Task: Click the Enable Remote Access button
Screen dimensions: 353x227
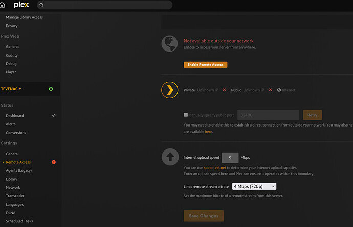Action: (x=205, y=65)
